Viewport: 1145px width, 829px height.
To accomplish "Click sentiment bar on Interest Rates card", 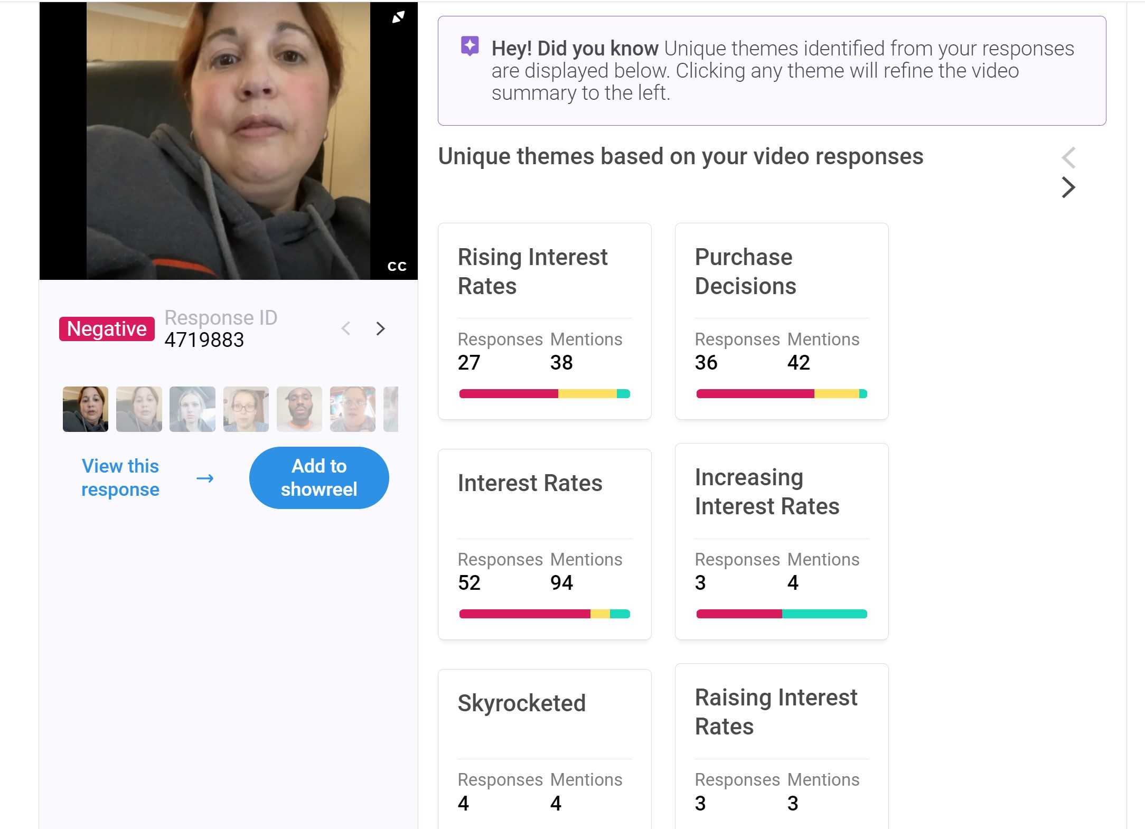I will 545,614.
